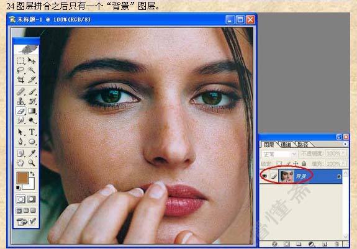Viewport: 357px width, 249px height.
Task: Toggle lock all padlock icon
Action: pos(304,164)
